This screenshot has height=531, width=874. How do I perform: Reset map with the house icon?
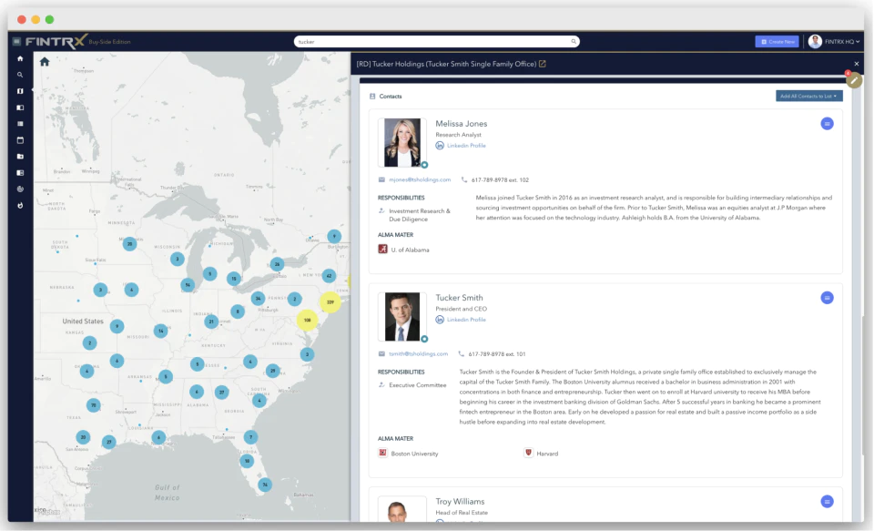45,62
